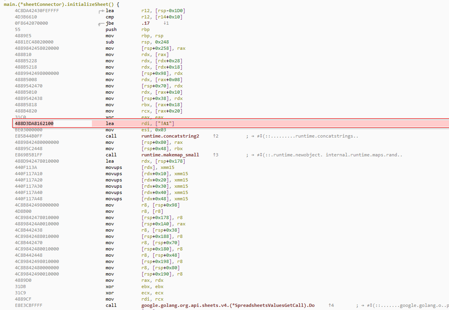Click the runtime.concatstrings comment
The width and height of the screenshot is (449, 310).
coord(302,136)
